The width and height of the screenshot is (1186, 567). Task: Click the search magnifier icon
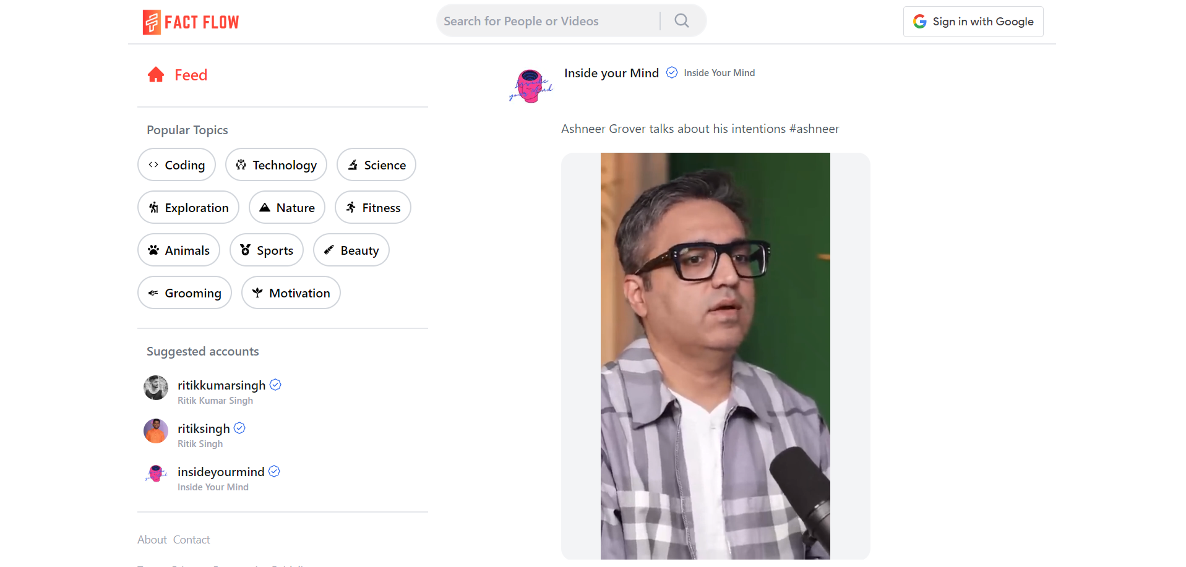pos(681,20)
